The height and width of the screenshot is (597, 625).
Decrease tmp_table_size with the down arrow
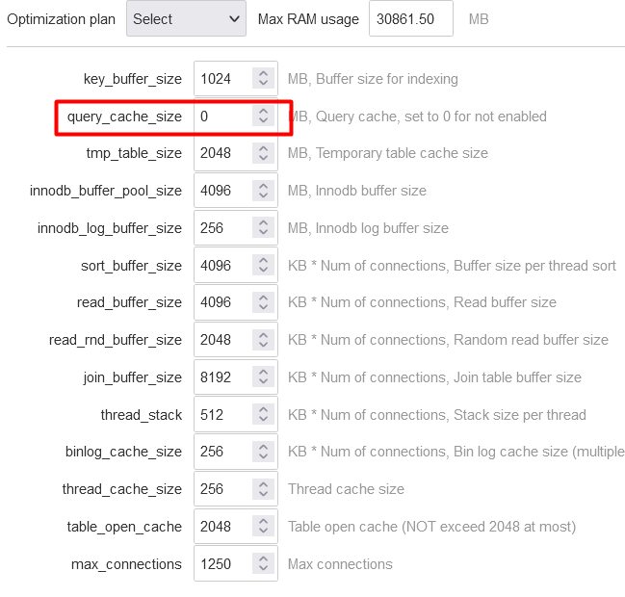tap(263, 158)
